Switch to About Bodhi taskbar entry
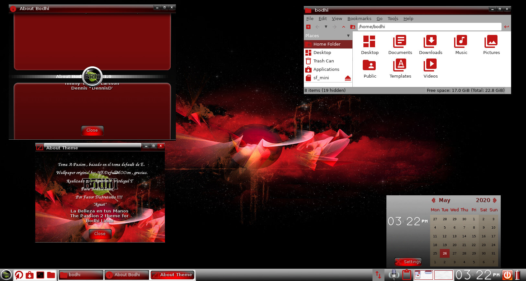The height and width of the screenshot is (281, 526). (x=127, y=275)
